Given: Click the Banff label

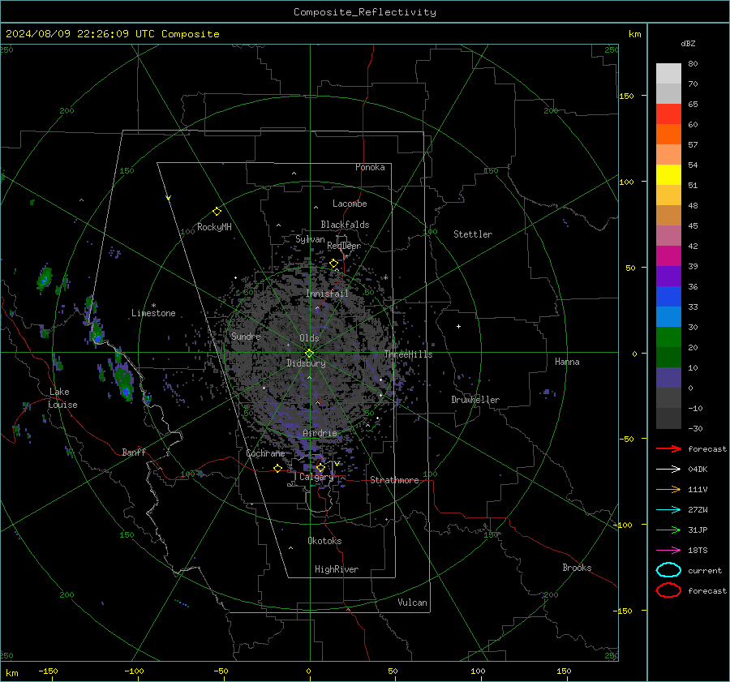Looking at the screenshot, I should [x=134, y=452].
